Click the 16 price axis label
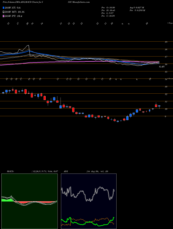Viewport: 173px width, 229px height. tap(166, 65)
